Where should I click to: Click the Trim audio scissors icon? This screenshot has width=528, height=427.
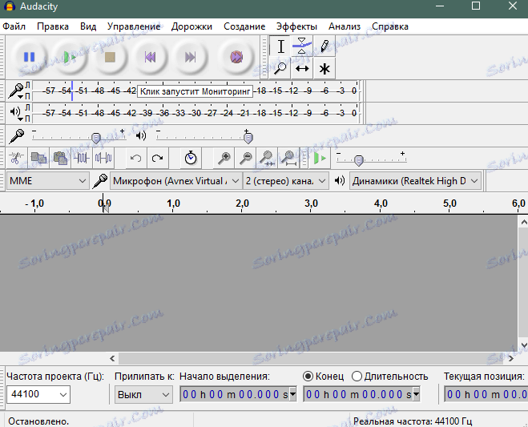(x=17, y=158)
